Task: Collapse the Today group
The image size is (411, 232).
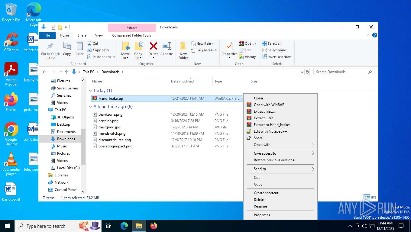Action: coord(90,91)
